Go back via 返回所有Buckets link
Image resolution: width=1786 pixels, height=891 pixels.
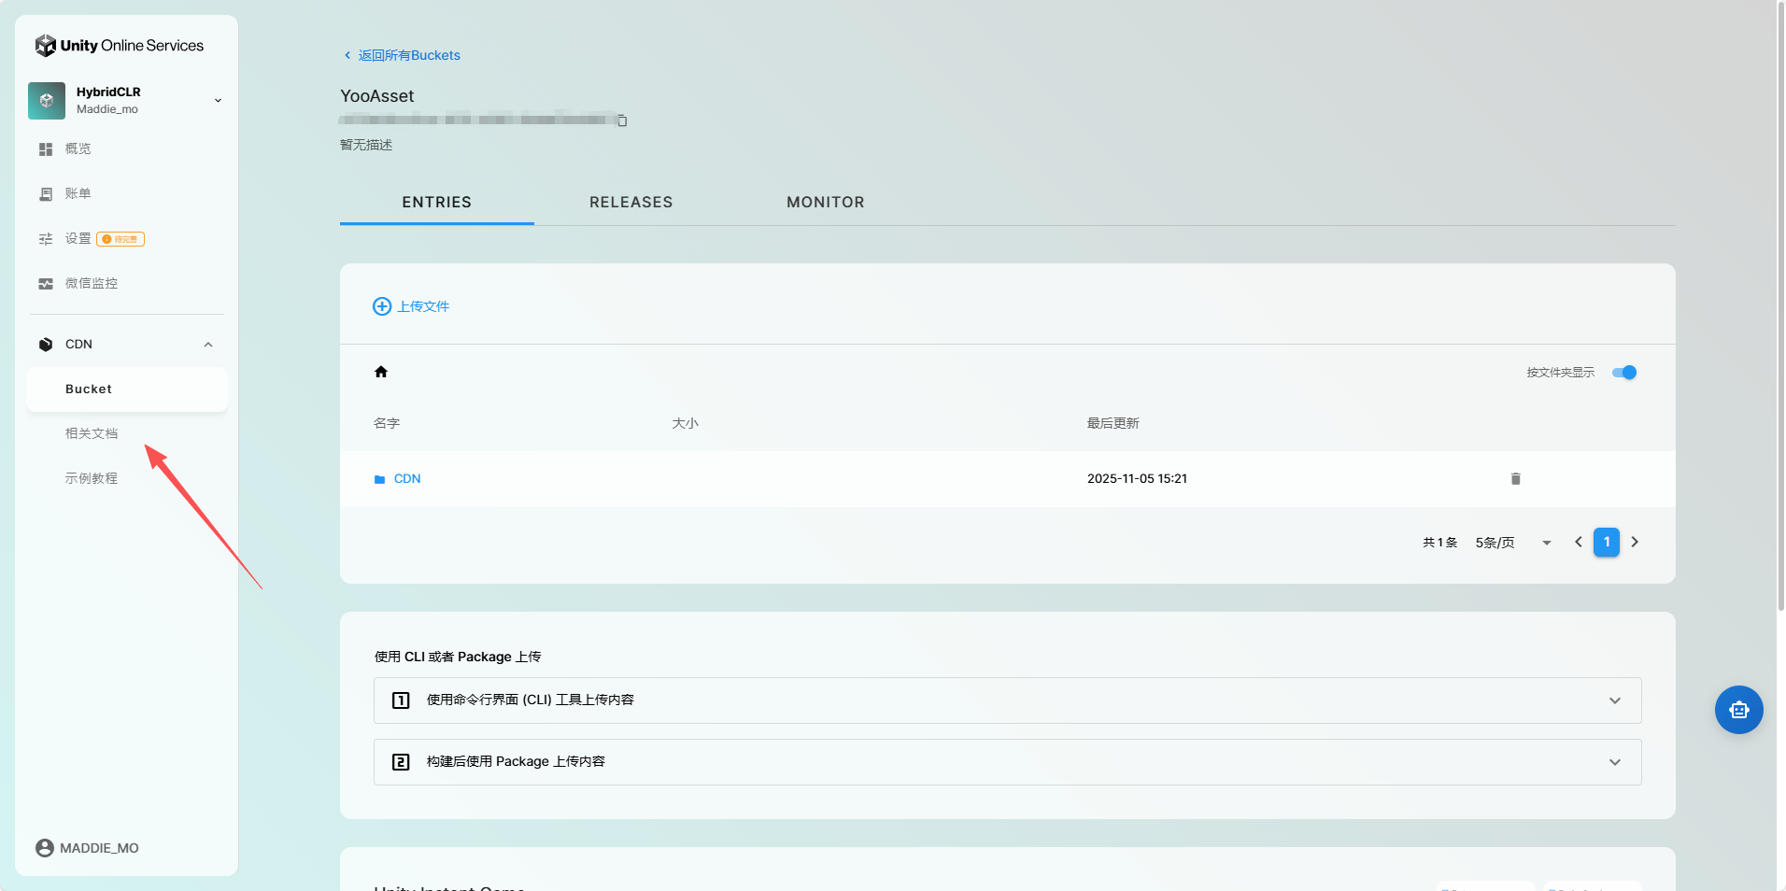coord(402,55)
